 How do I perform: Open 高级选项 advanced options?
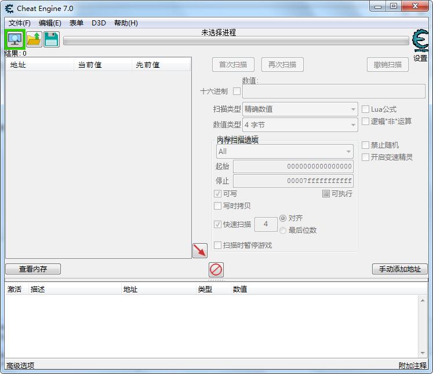(20, 366)
